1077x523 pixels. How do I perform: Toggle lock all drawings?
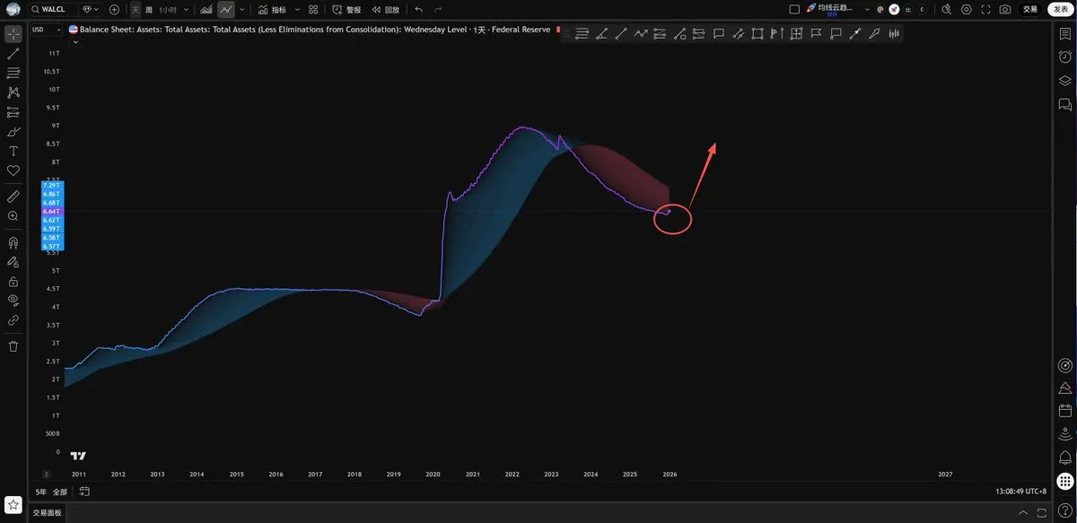pyautogui.click(x=13, y=282)
